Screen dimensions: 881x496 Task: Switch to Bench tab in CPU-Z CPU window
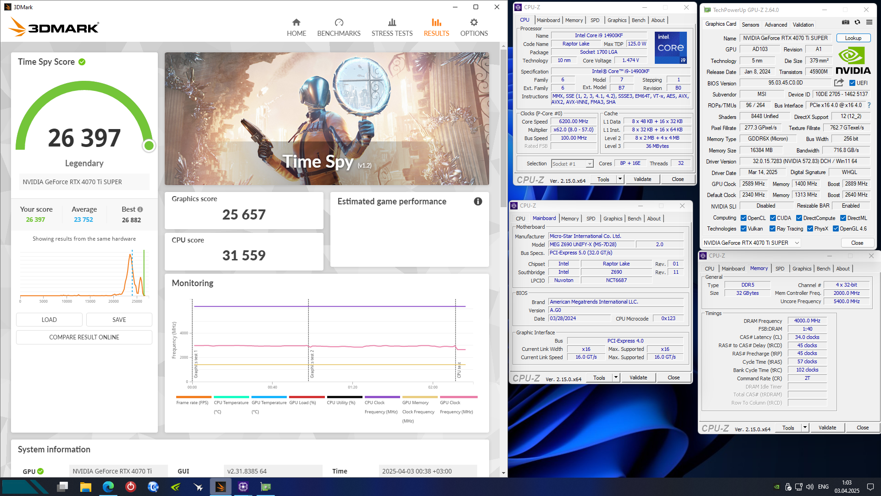click(638, 20)
